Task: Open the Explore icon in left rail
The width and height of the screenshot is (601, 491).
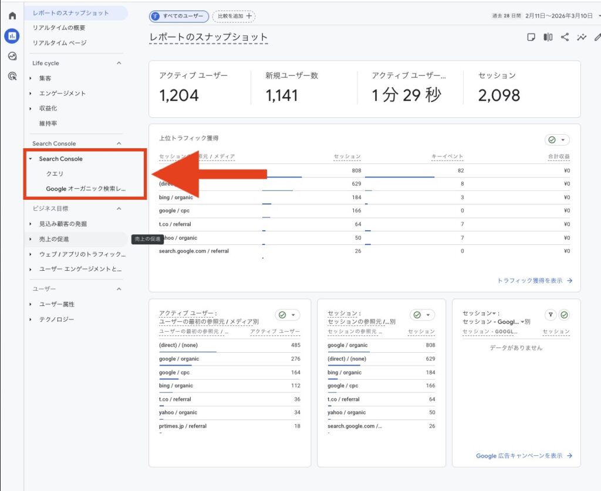Action: (12, 56)
